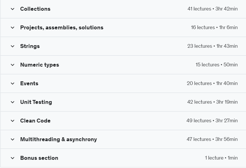Select the Unit Testing heading
Screen dimensions: 246x168
36,102
